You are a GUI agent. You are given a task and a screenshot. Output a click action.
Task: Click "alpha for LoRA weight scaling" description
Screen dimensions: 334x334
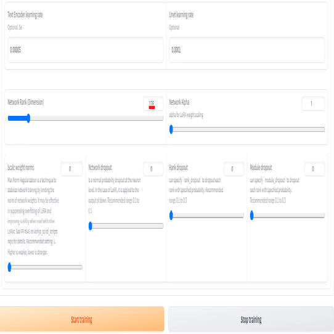coord(186,115)
